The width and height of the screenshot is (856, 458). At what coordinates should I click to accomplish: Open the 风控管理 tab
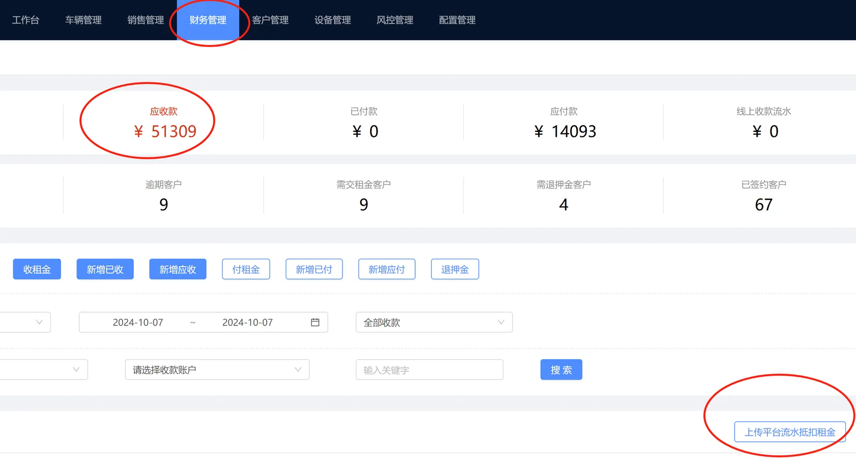[395, 20]
